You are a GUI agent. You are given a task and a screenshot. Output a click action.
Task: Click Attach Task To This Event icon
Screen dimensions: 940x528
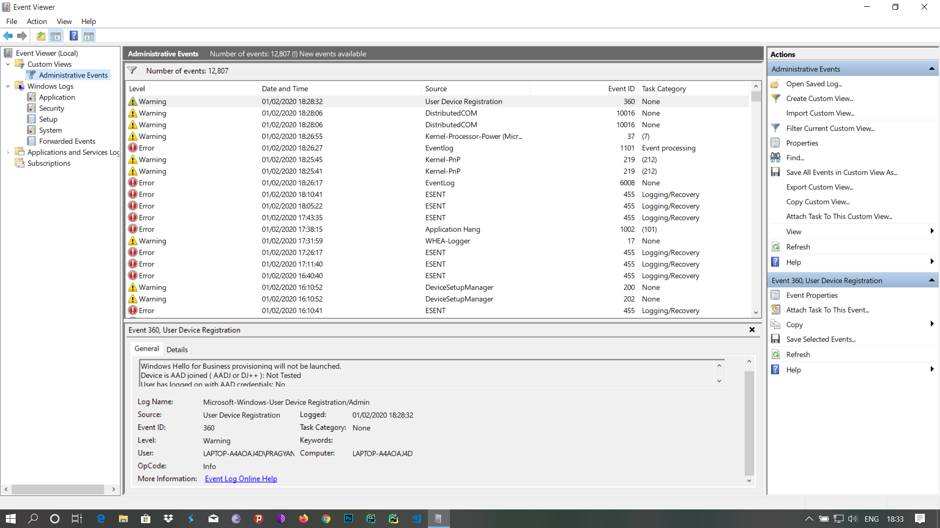tap(775, 309)
